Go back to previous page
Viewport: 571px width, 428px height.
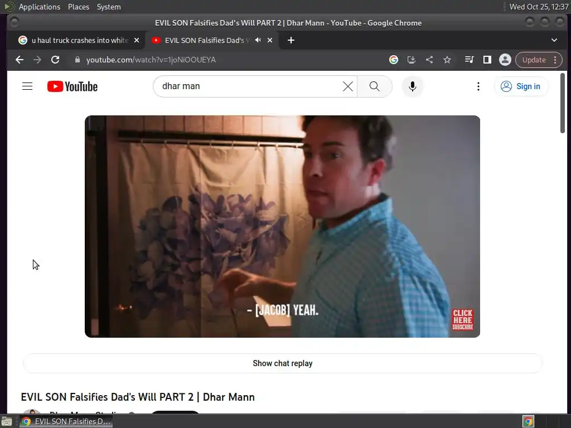pos(20,60)
